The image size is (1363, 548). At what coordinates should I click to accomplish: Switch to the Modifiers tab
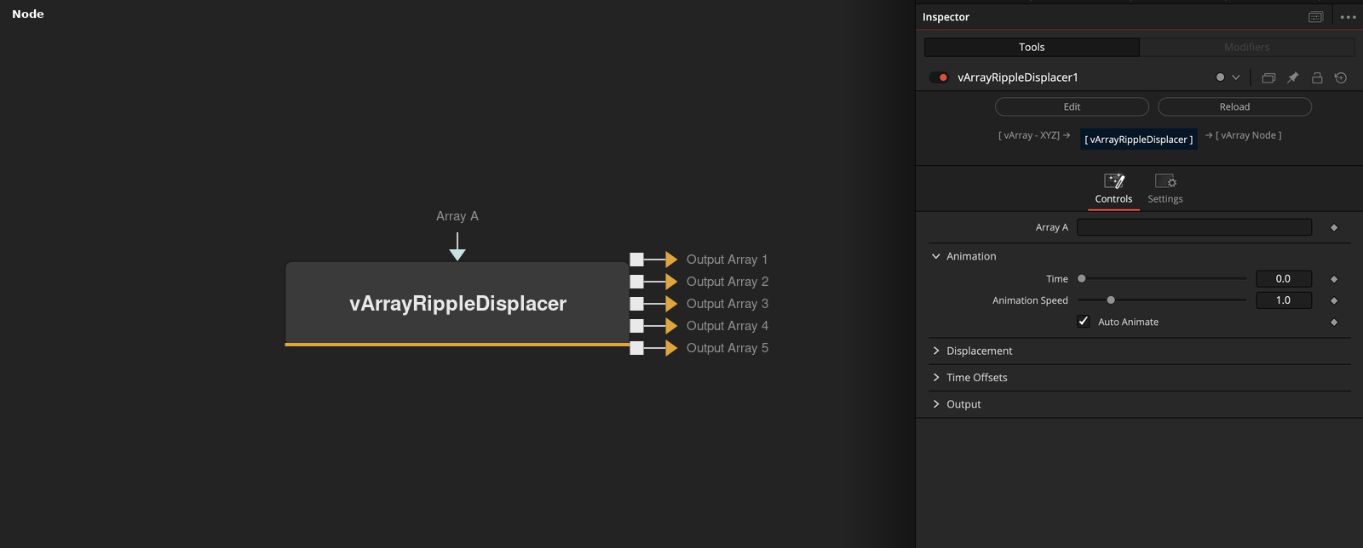pyautogui.click(x=1247, y=47)
